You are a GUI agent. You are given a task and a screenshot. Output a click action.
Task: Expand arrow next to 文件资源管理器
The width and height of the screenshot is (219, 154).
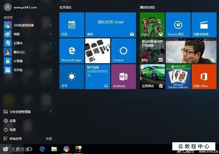(51, 112)
